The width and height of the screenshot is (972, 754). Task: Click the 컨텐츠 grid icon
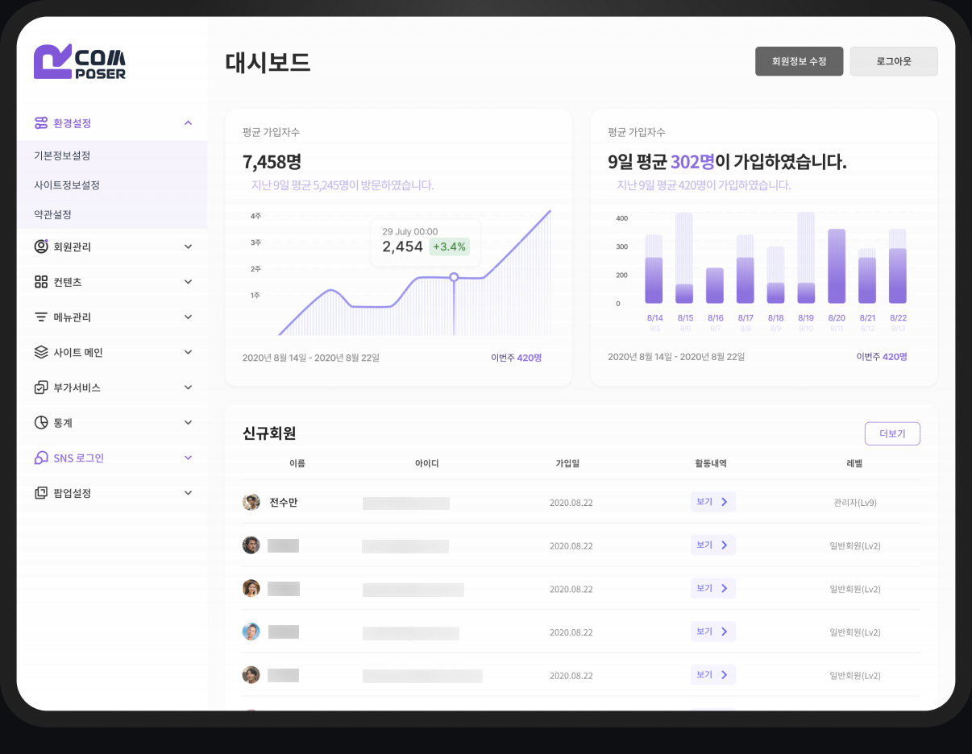tap(41, 282)
